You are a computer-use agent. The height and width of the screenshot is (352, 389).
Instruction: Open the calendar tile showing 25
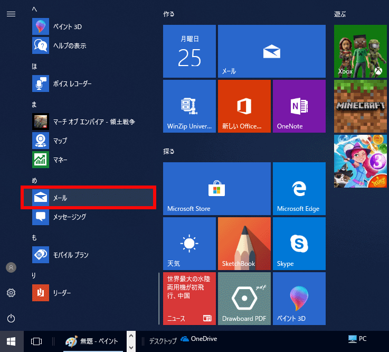coord(189,51)
